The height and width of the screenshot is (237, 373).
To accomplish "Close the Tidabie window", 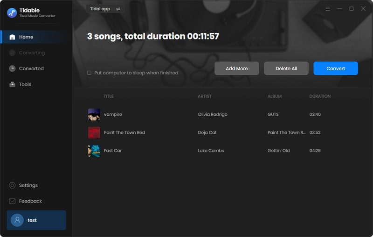I will click(363, 9).
